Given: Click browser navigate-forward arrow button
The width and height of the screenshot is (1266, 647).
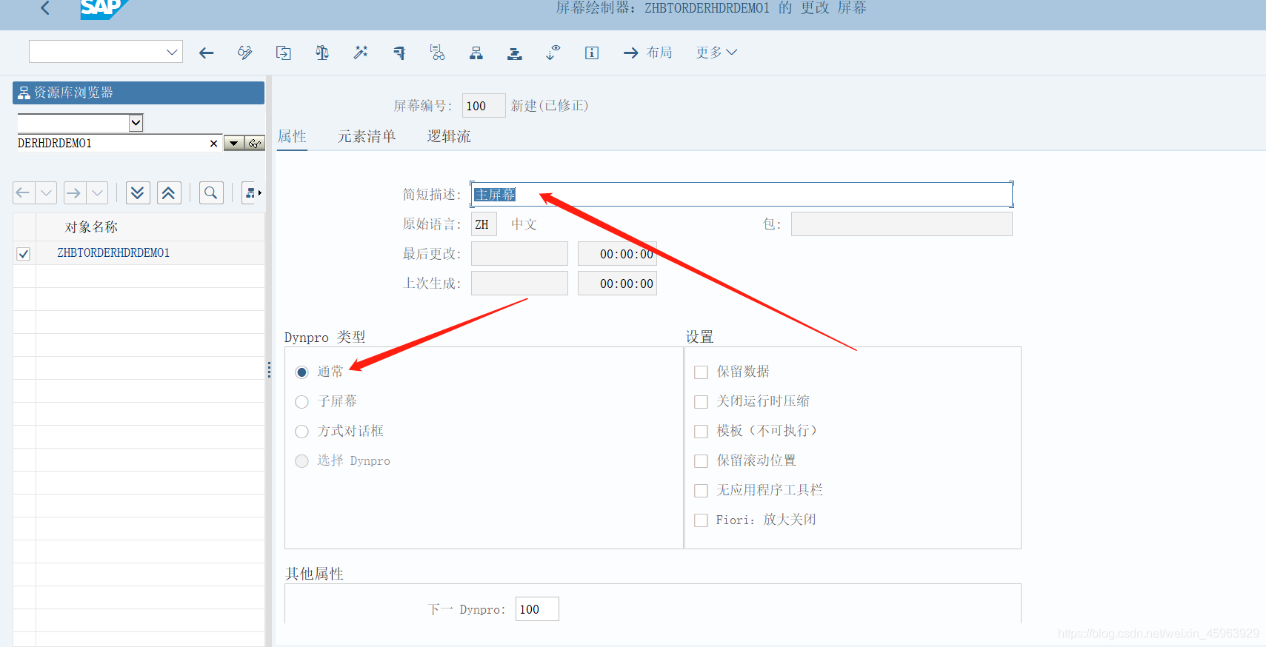Looking at the screenshot, I should click(74, 193).
